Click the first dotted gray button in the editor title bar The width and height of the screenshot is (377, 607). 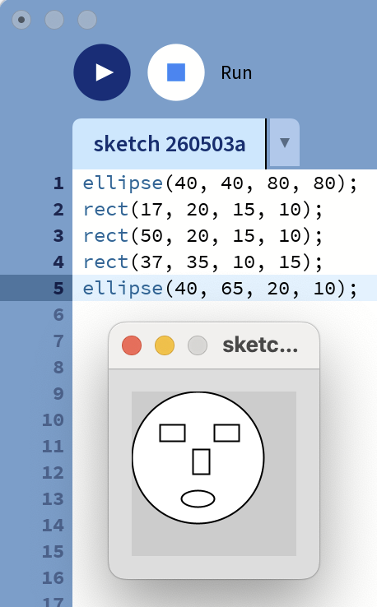tap(21, 20)
